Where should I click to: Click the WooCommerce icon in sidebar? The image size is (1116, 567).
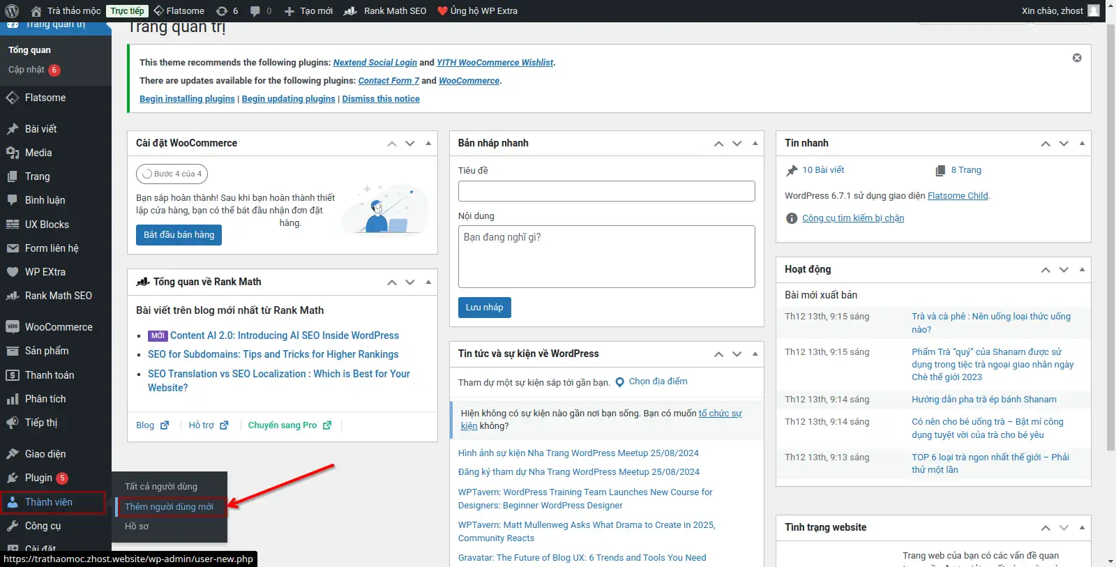13,327
